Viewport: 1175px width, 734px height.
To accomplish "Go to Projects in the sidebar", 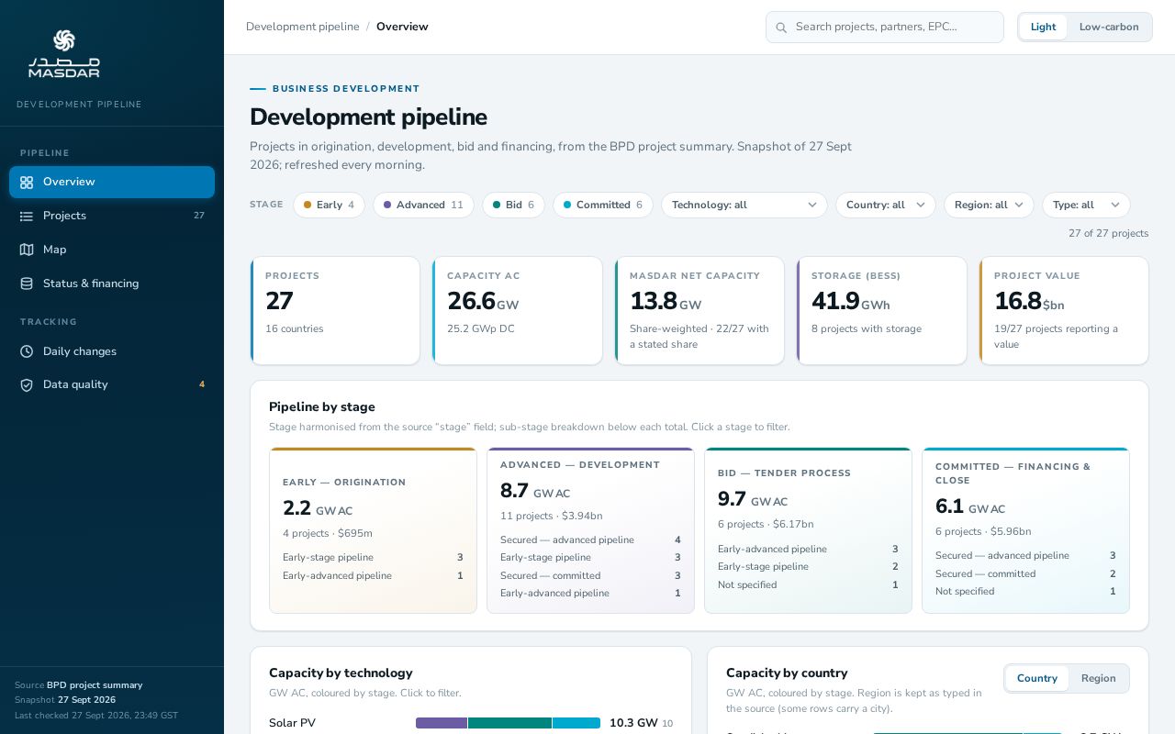I will pyautogui.click(x=112, y=216).
